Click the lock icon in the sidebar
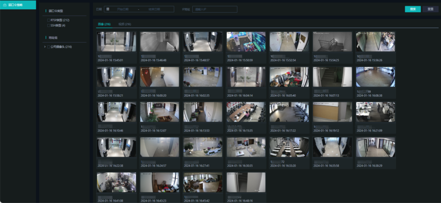 [x=4, y=5]
